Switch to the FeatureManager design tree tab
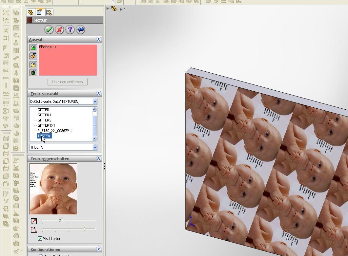Image resolution: width=348 pixels, height=256 pixels. coord(31,12)
